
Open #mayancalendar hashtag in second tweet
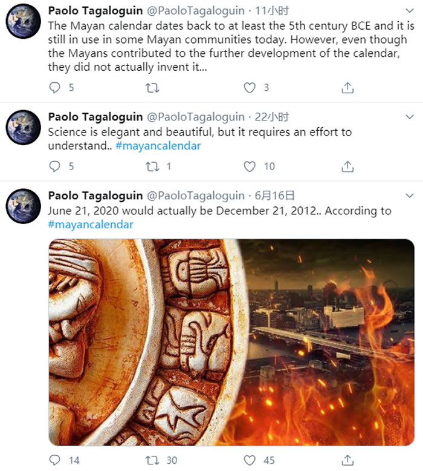(158, 146)
